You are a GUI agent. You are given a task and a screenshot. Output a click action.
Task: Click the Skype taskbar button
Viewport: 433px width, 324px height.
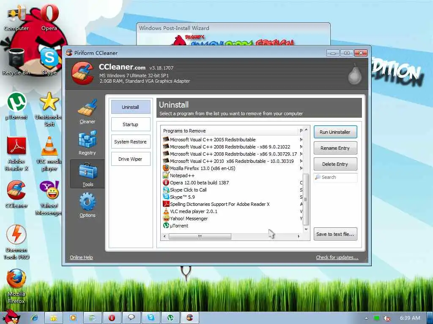[x=151, y=318]
